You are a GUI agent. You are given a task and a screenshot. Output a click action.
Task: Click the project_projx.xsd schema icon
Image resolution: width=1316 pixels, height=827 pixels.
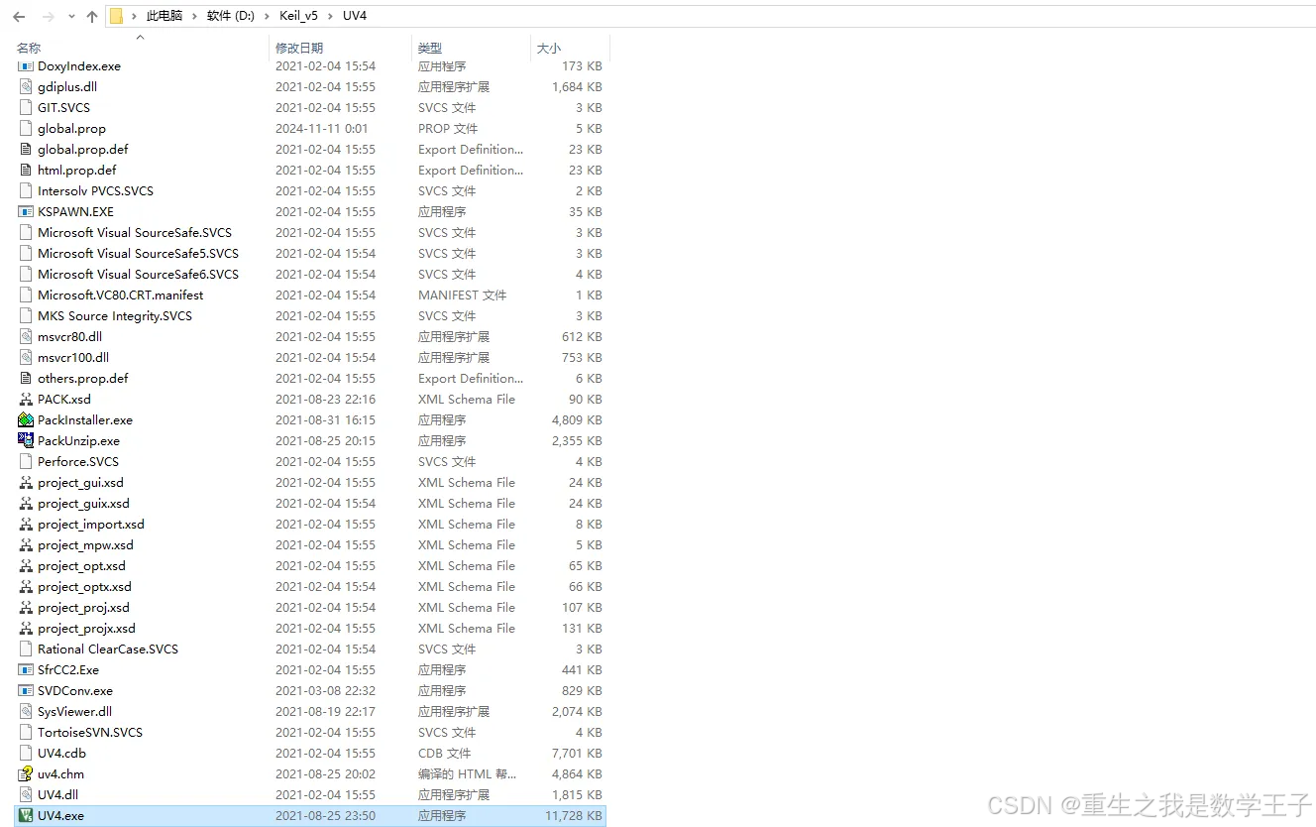click(x=26, y=628)
